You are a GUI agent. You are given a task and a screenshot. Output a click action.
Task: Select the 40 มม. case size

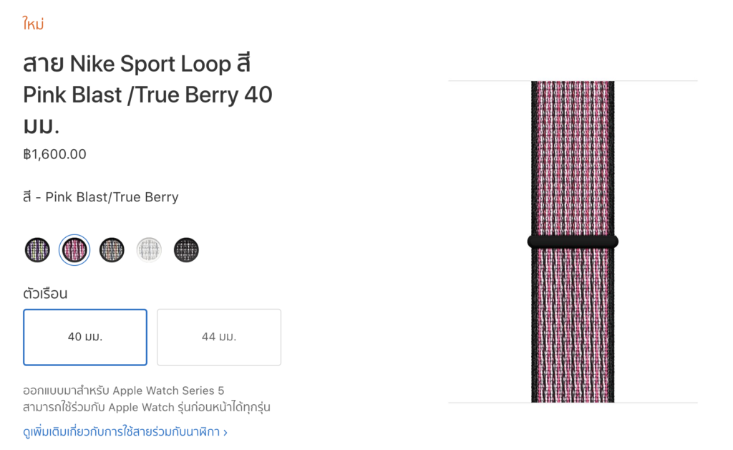click(85, 337)
